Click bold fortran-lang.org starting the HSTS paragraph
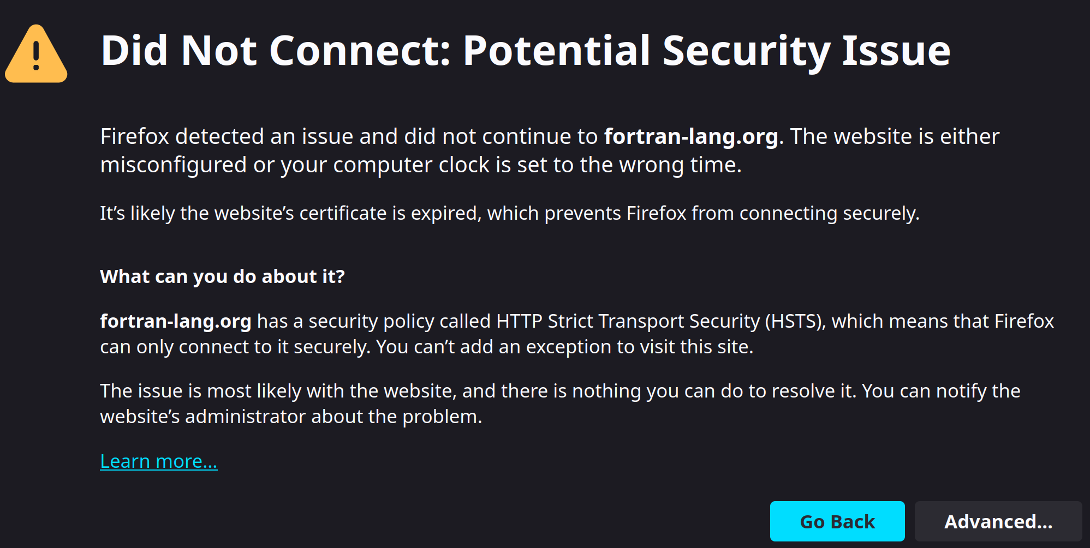This screenshot has width=1090, height=548. click(175, 321)
